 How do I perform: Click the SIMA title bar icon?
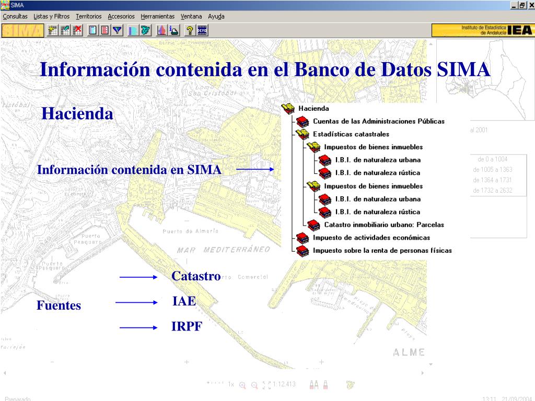pyautogui.click(x=5, y=5)
